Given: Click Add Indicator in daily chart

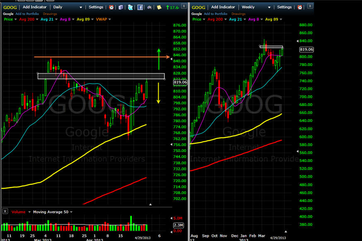Looking at the screenshot, I should click(x=35, y=7).
